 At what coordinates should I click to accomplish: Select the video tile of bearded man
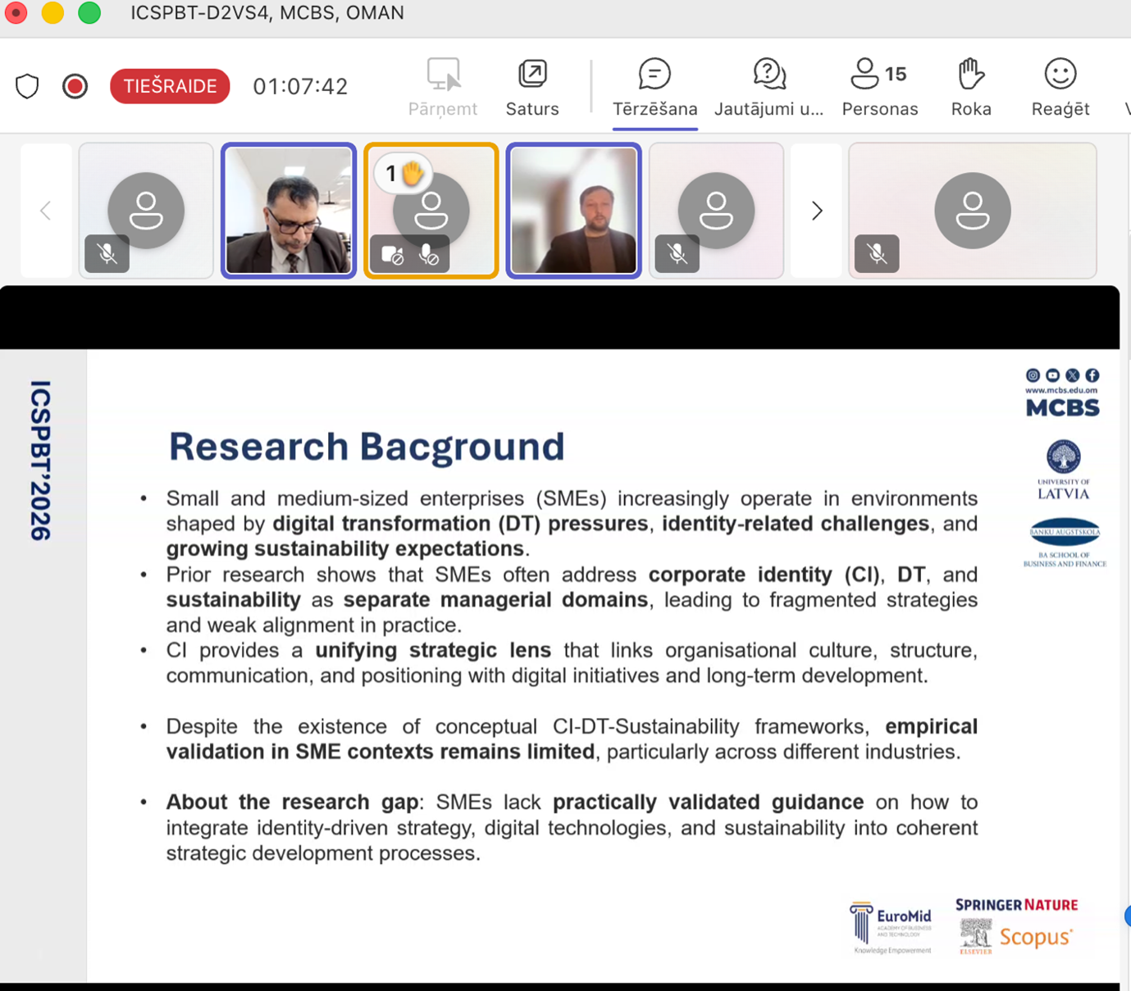point(573,211)
